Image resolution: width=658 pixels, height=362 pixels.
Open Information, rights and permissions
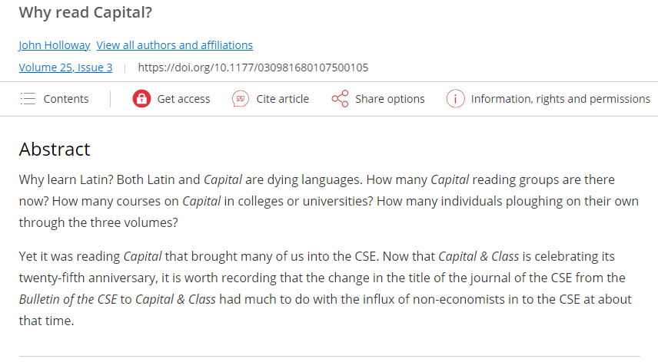tap(560, 99)
